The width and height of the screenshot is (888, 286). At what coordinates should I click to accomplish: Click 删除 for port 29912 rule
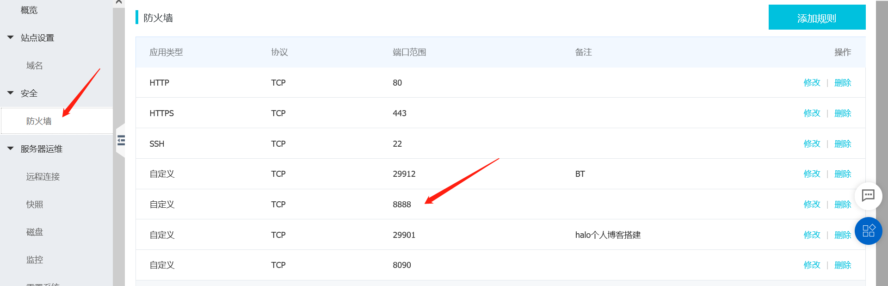843,174
